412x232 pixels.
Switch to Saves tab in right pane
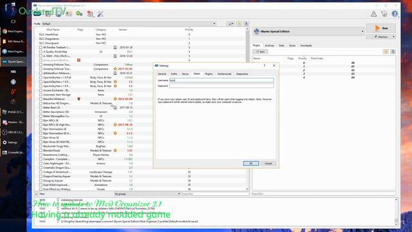[x=292, y=46]
